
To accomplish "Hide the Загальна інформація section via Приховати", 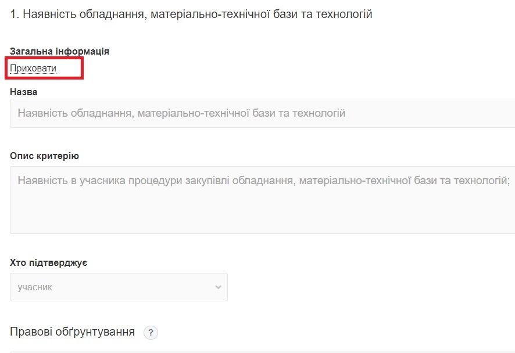I will tap(33, 69).
